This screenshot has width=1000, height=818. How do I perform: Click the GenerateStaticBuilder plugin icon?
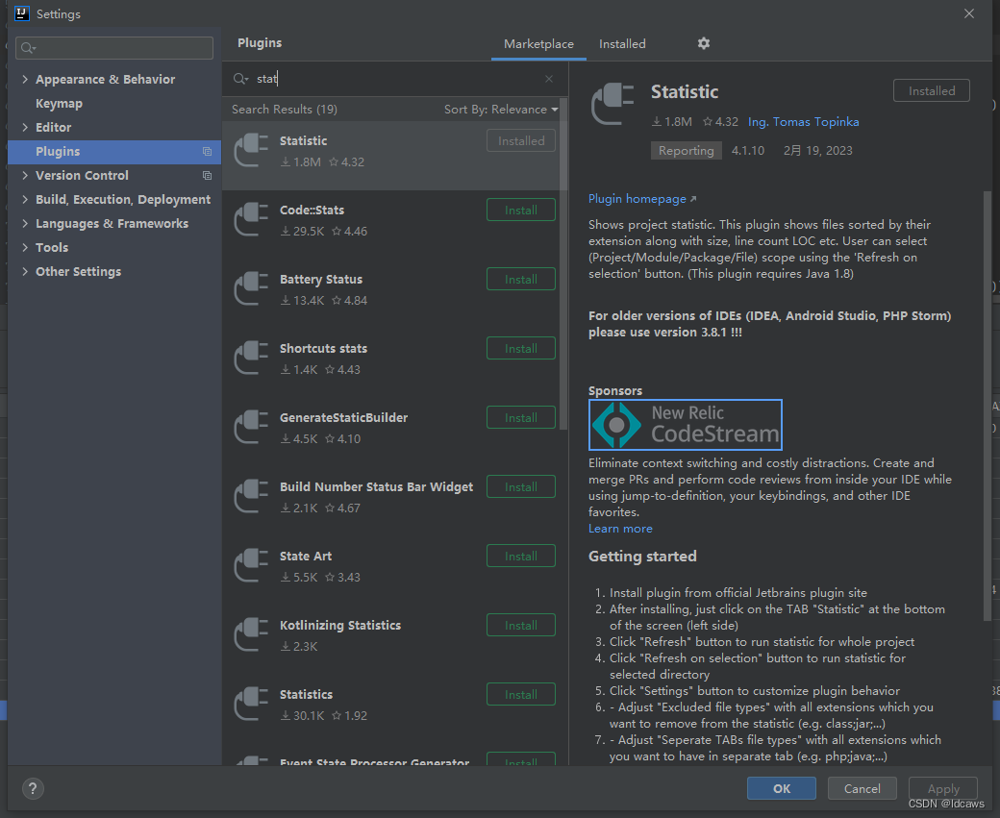click(251, 427)
